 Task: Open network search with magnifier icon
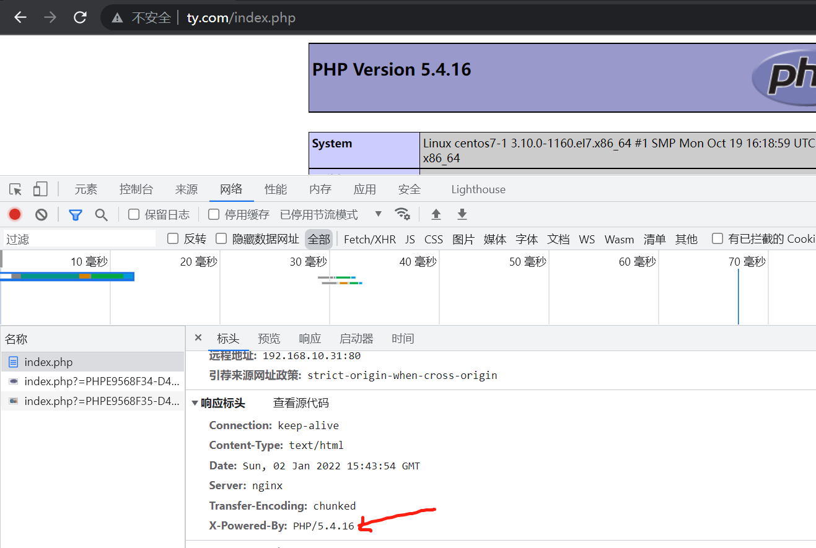102,214
